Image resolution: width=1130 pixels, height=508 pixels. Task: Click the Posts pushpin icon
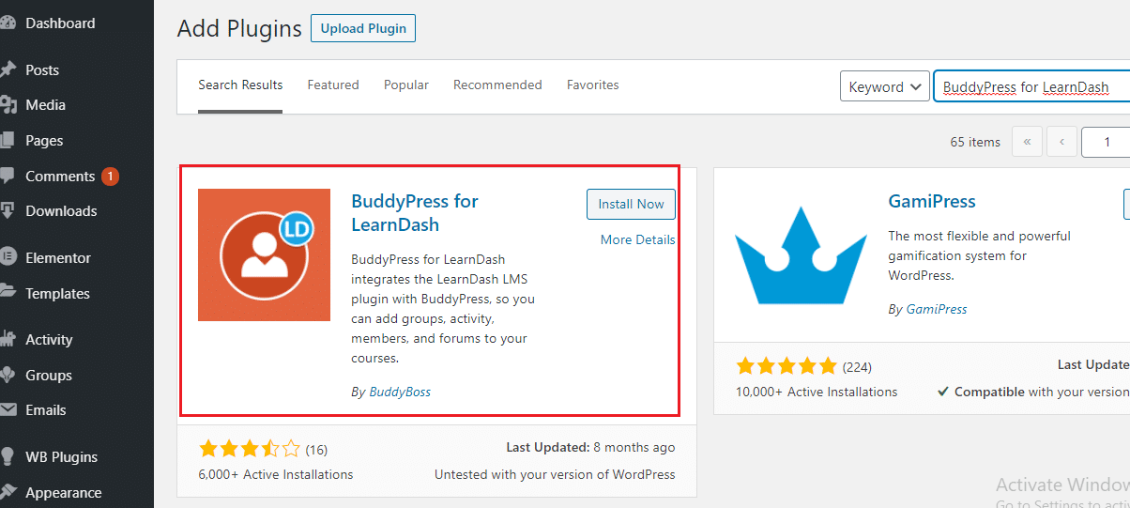8,70
